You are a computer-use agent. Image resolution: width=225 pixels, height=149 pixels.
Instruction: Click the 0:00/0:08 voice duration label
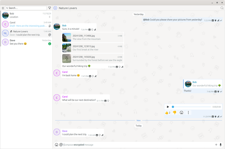[217, 107]
